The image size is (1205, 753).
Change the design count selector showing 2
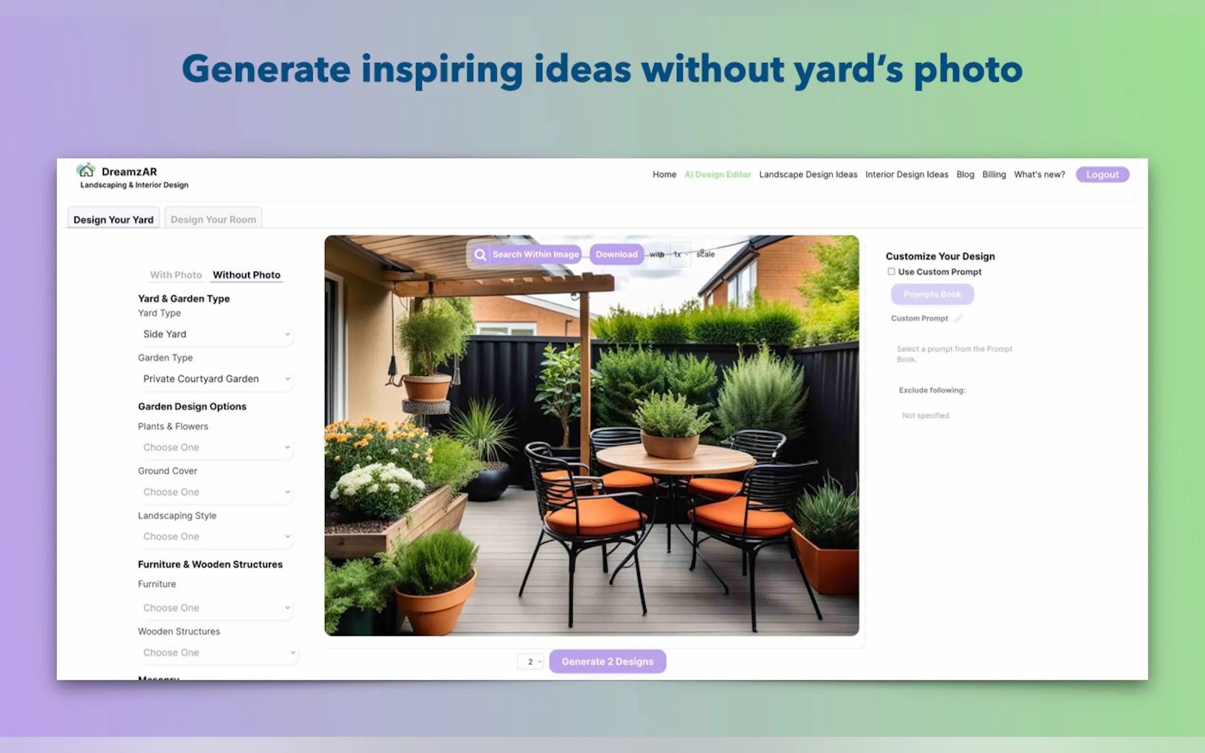pyautogui.click(x=530, y=661)
